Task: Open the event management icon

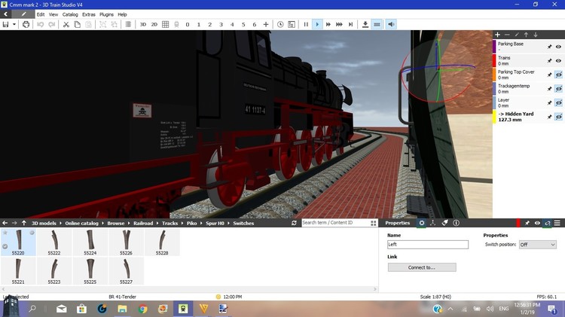Action: pos(292,25)
